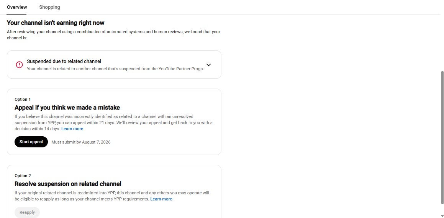The height and width of the screenshot is (218, 444).
Task: Start appeal for the suspension
Action: [x=31, y=142]
